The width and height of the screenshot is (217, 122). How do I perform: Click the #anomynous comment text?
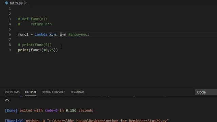point(79,35)
